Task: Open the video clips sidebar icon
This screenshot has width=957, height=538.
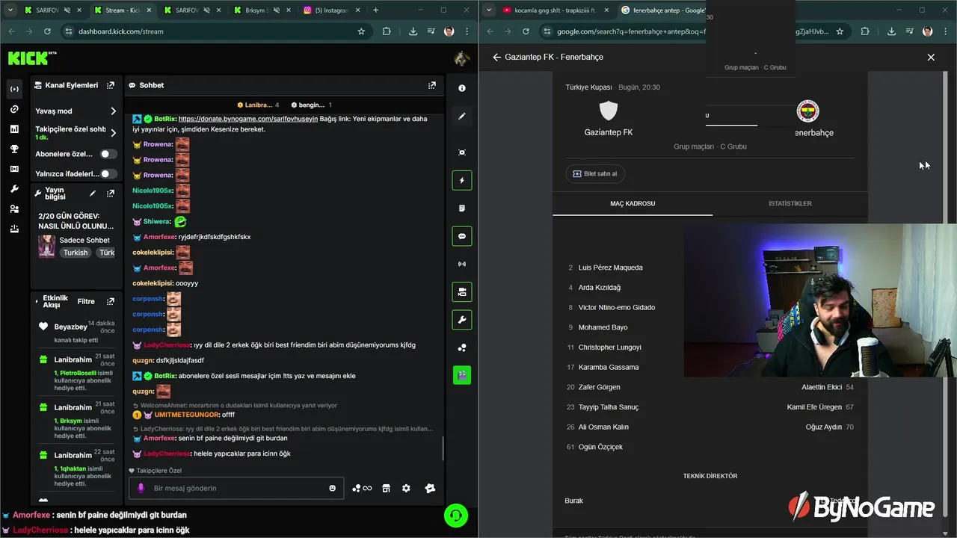Action: point(14,169)
